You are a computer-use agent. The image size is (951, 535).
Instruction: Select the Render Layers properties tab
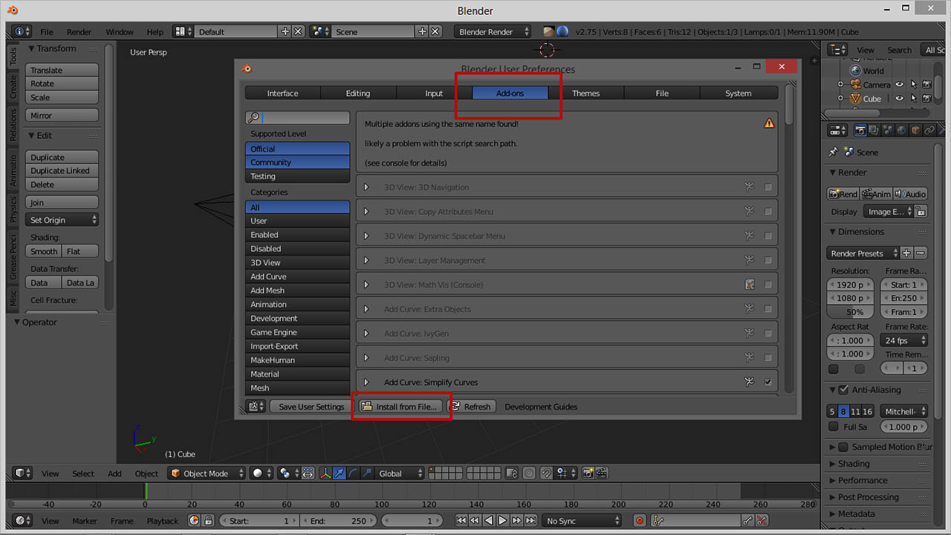coord(874,131)
